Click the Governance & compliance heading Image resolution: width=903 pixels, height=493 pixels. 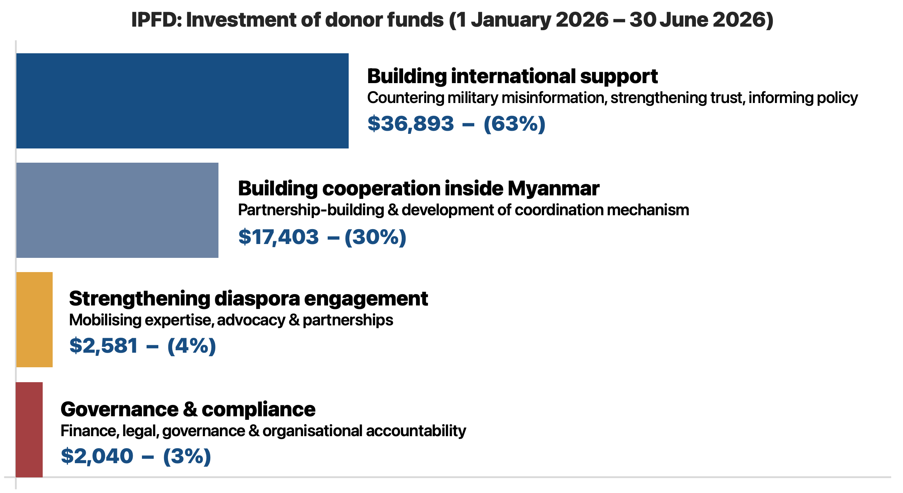(188, 409)
